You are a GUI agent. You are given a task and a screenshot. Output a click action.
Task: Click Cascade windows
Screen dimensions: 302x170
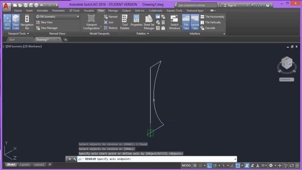208,28
